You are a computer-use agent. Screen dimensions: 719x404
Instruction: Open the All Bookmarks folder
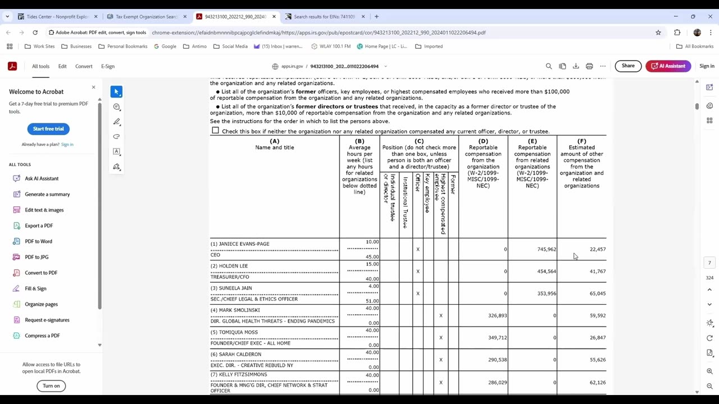point(695,46)
